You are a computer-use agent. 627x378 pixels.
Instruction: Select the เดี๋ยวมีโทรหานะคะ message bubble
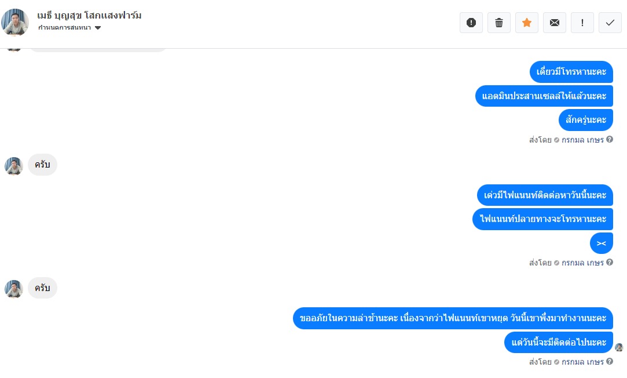[571, 72]
